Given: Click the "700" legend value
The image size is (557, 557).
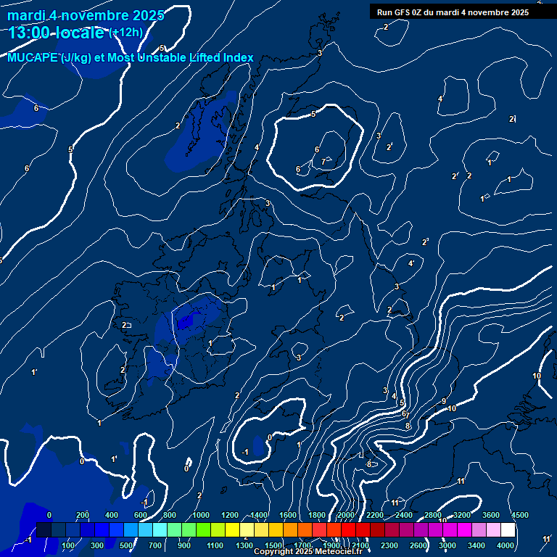Looking at the screenshot, I should (155, 545).
